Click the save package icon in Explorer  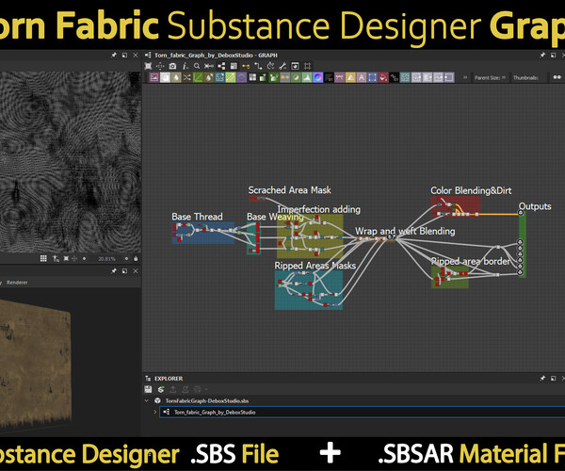pos(148,389)
